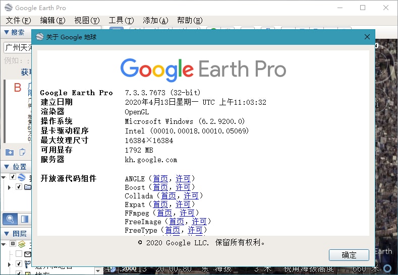Click the add-to-My-Places folder icon

10,152
